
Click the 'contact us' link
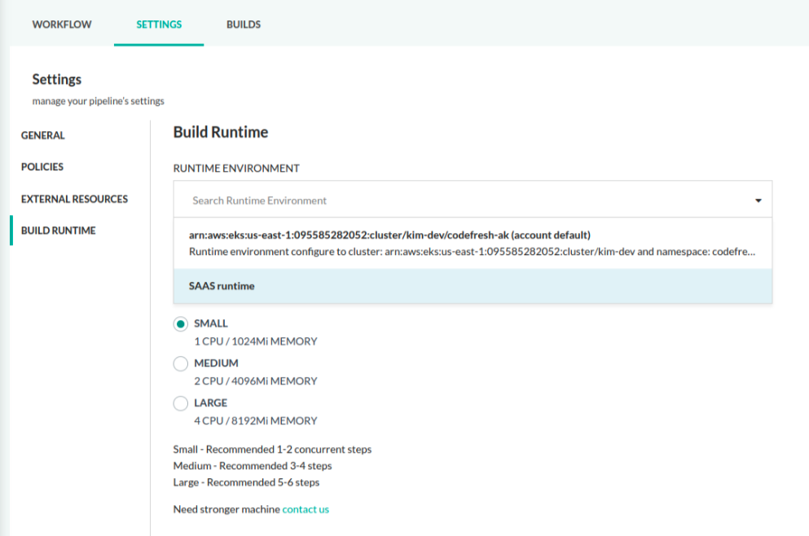pyautogui.click(x=306, y=509)
